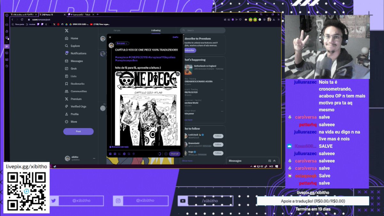The image size is (384, 216).
Task: Follow Kogu
Action: coord(218,153)
